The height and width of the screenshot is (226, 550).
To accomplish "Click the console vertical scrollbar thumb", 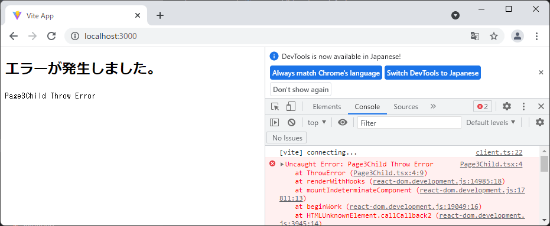I will pyautogui.click(x=544, y=164).
